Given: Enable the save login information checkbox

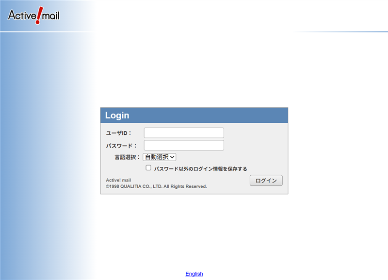Looking at the screenshot, I should (149, 168).
